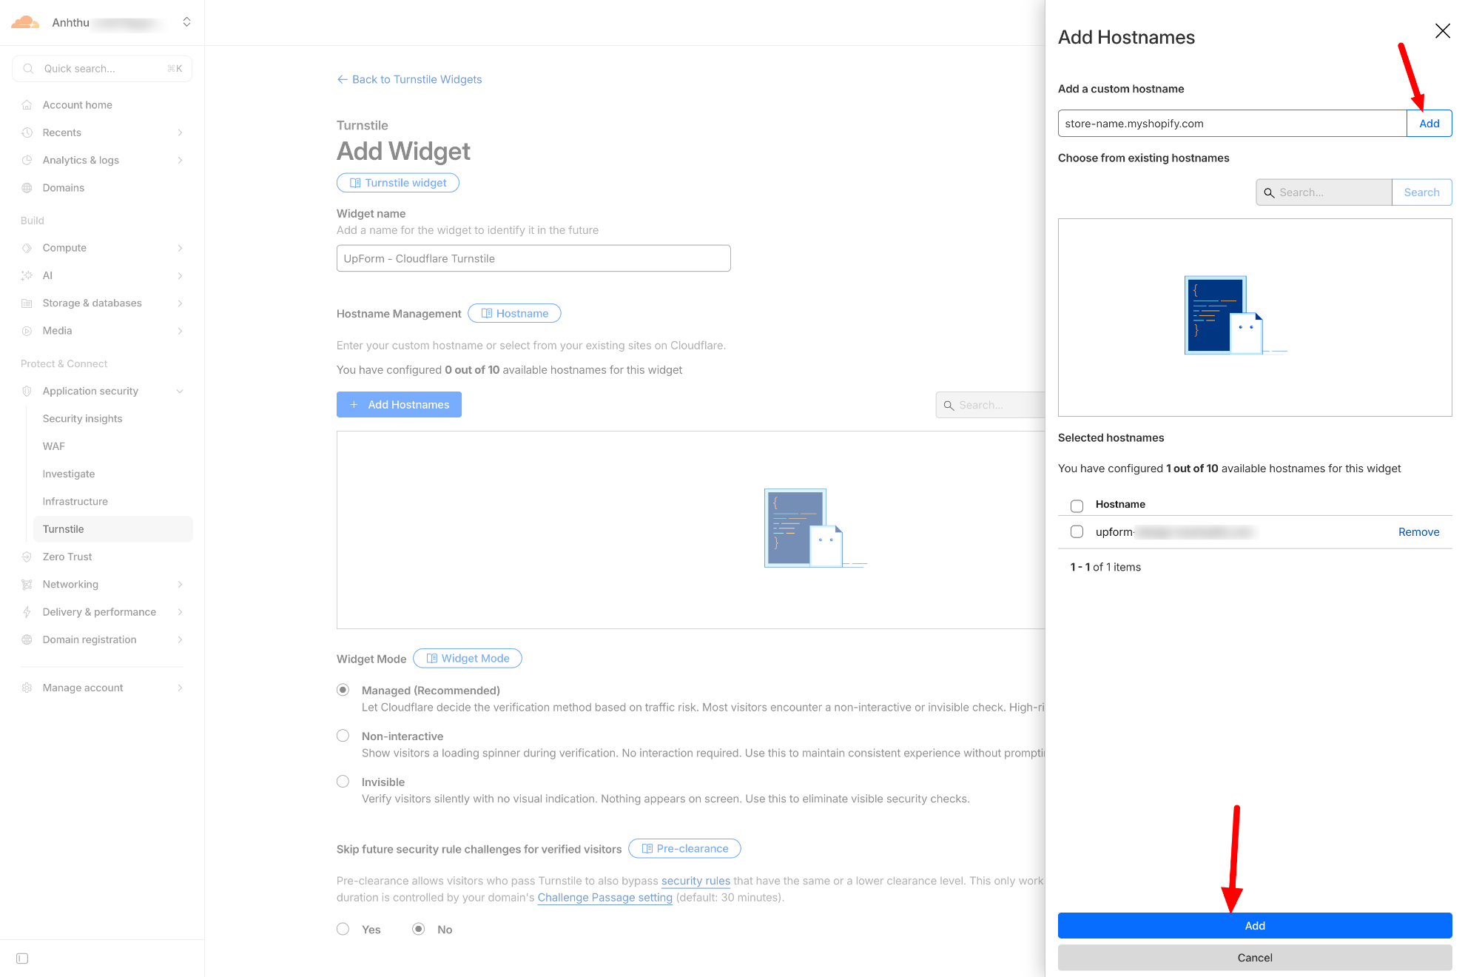Open the security rules link
This screenshot has height=977, width=1465.
click(x=696, y=881)
